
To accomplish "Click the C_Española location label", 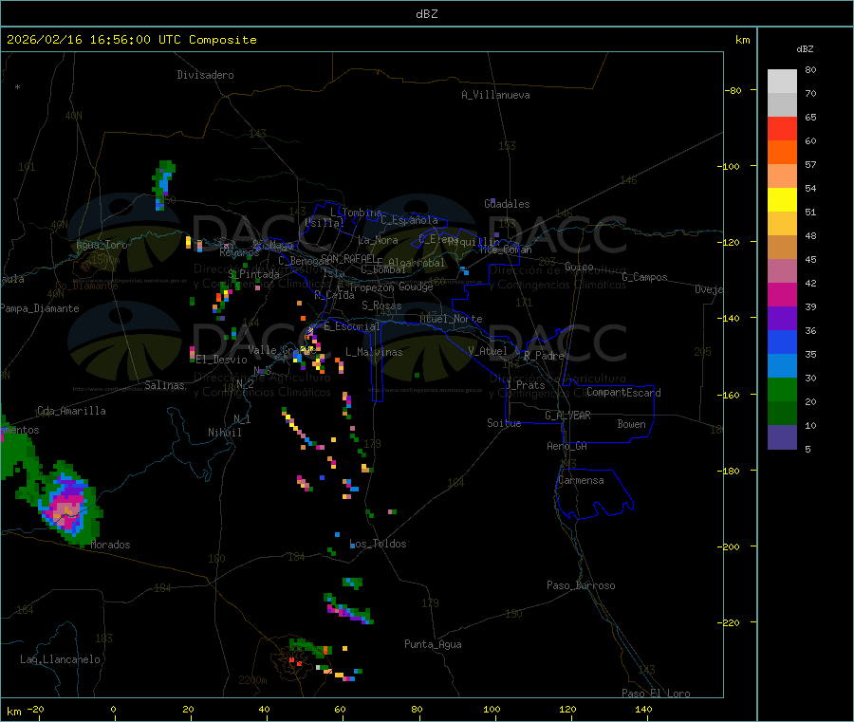I will coord(410,220).
